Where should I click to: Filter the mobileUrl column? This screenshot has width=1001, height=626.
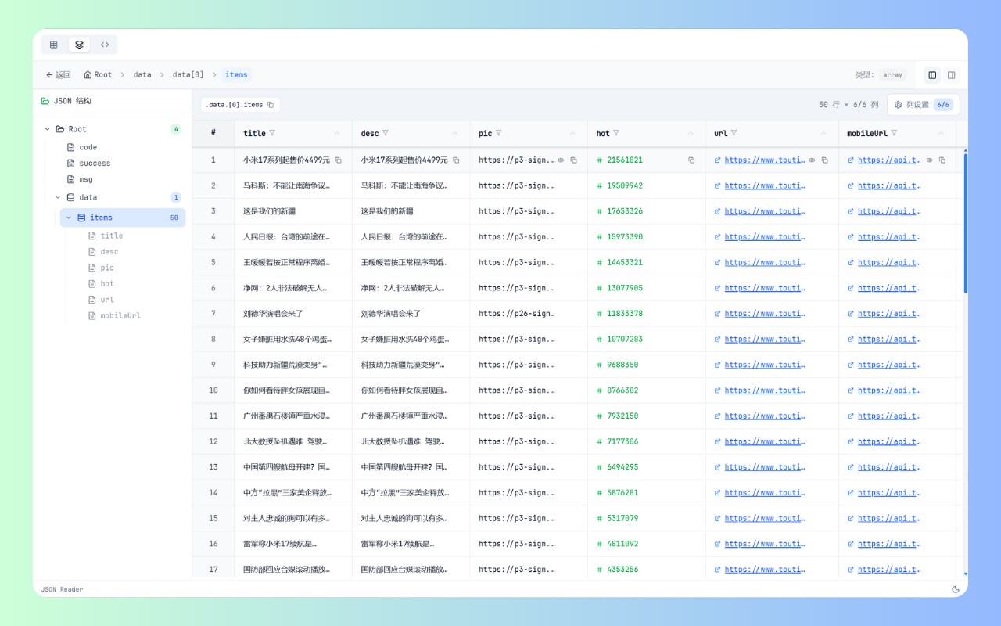(894, 134)
